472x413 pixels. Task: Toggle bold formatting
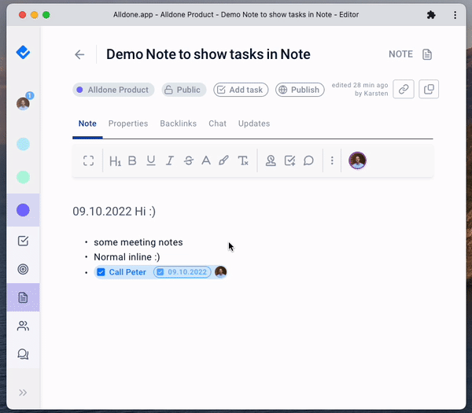132,160
